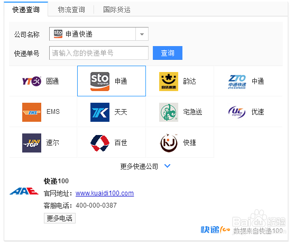
Task: Select the red-blue 百世 logo
Action: [100, 143]
